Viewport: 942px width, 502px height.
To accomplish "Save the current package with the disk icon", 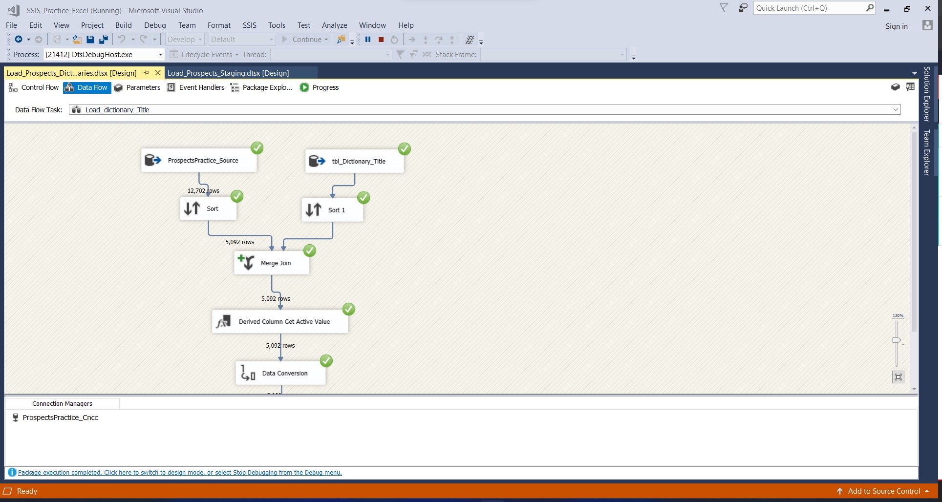I will (x=90, y=40).
